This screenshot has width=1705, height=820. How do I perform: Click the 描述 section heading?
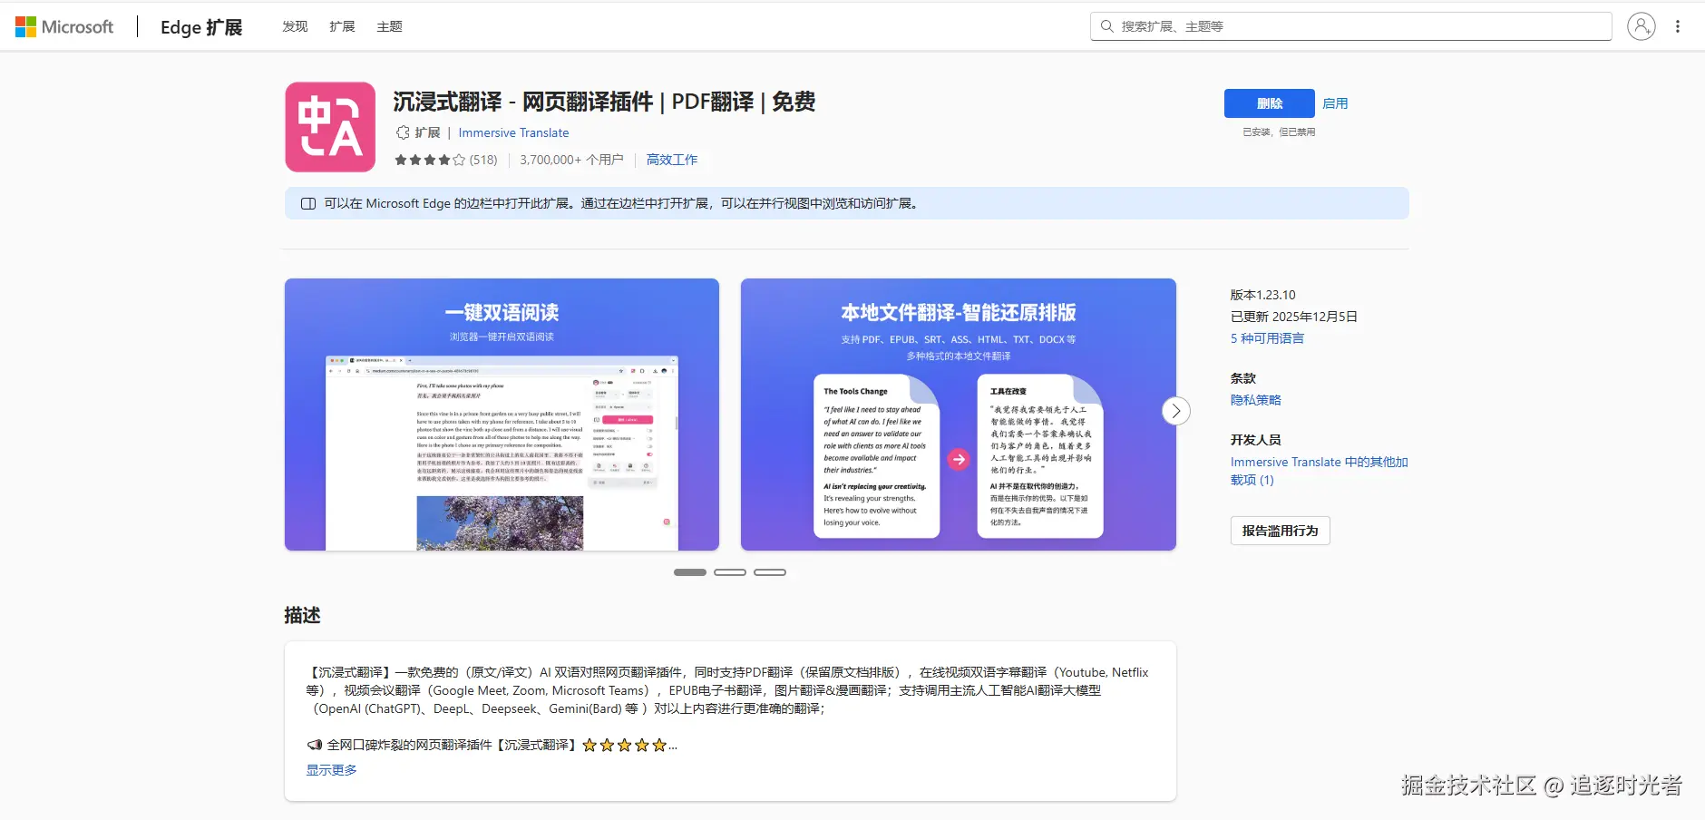coord(302,615)
